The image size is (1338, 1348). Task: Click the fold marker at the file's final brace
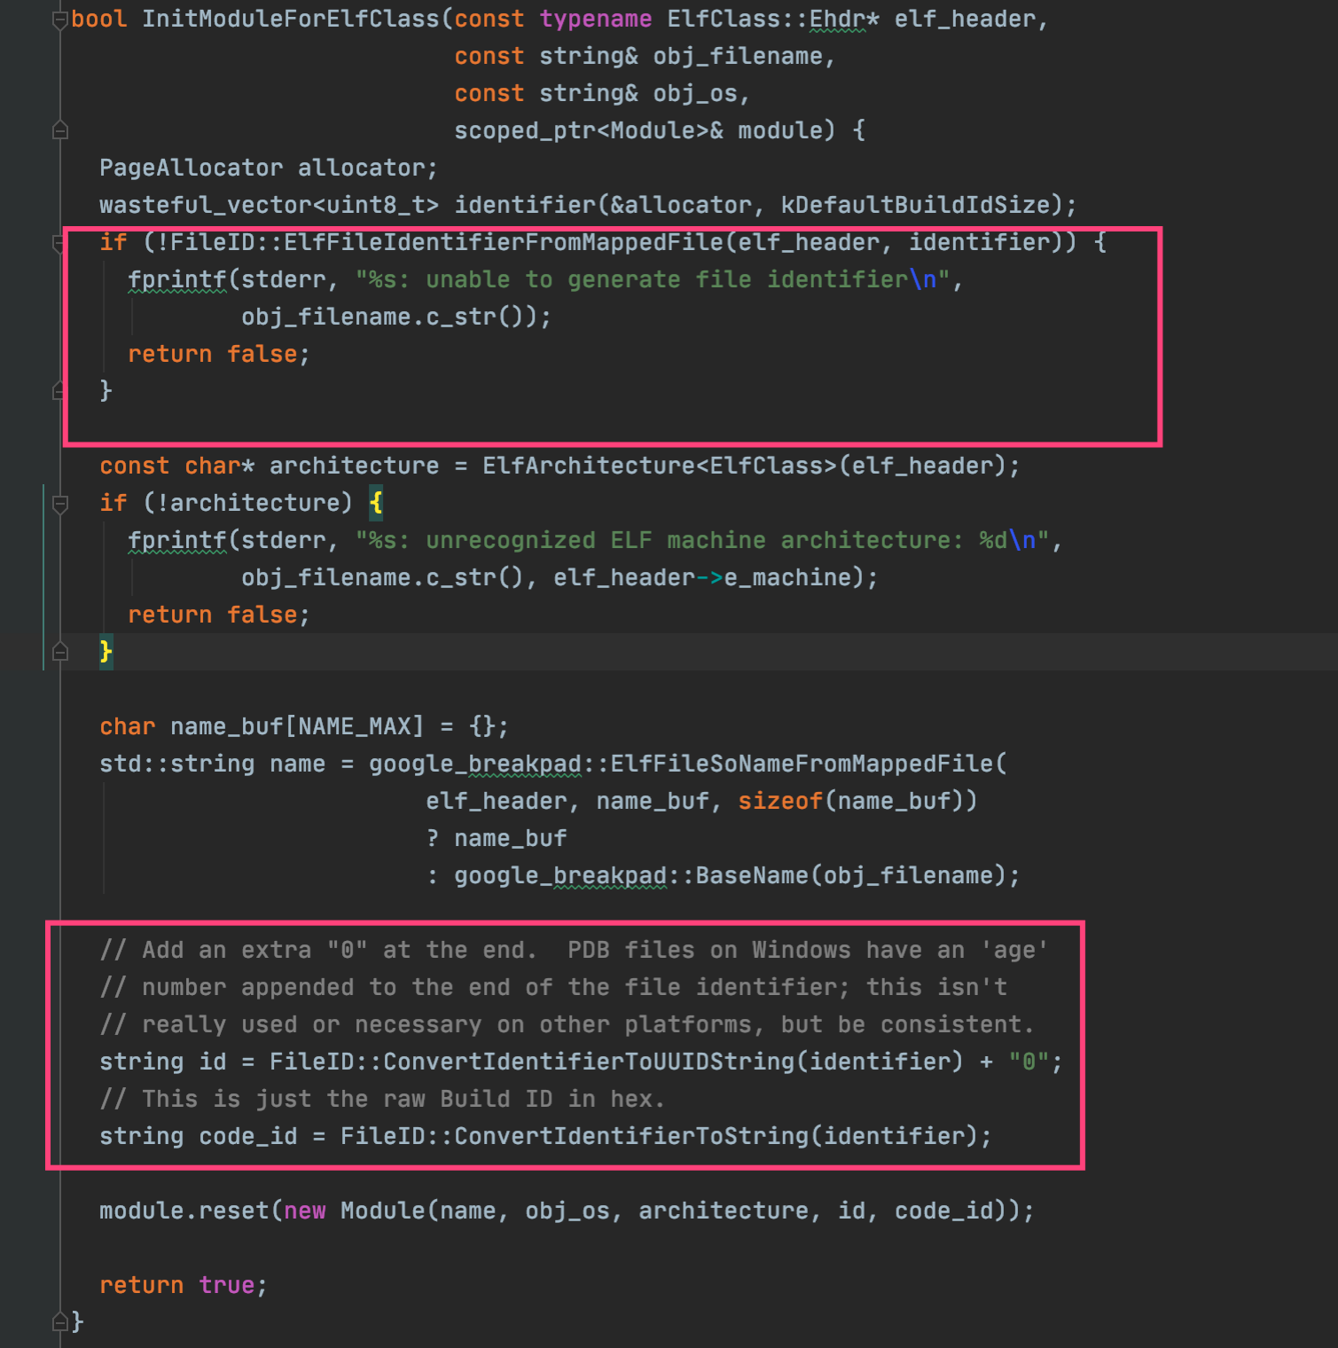point(59,1321)
